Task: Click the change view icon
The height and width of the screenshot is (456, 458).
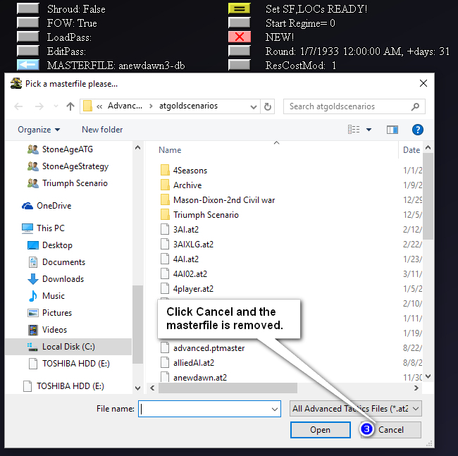Action: (x=354, y=130)
